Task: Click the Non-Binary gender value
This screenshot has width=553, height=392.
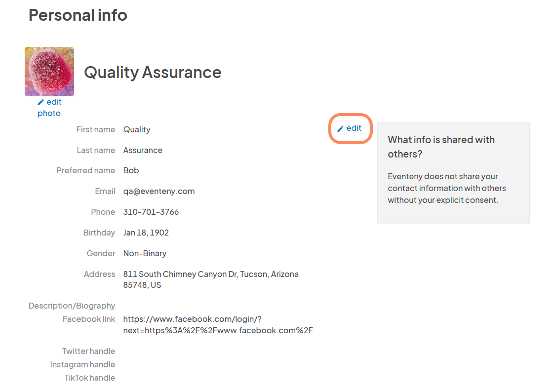Action: pos(145,253)
